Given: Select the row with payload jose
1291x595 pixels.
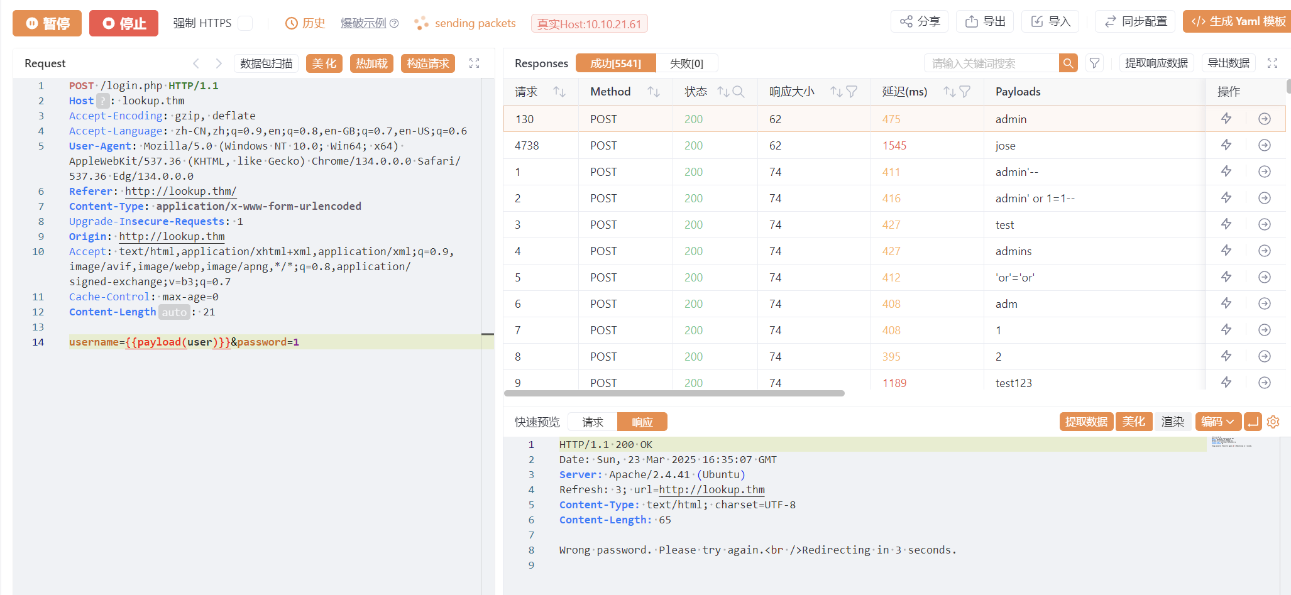Looking at the screenshot, I should (894, 145).
